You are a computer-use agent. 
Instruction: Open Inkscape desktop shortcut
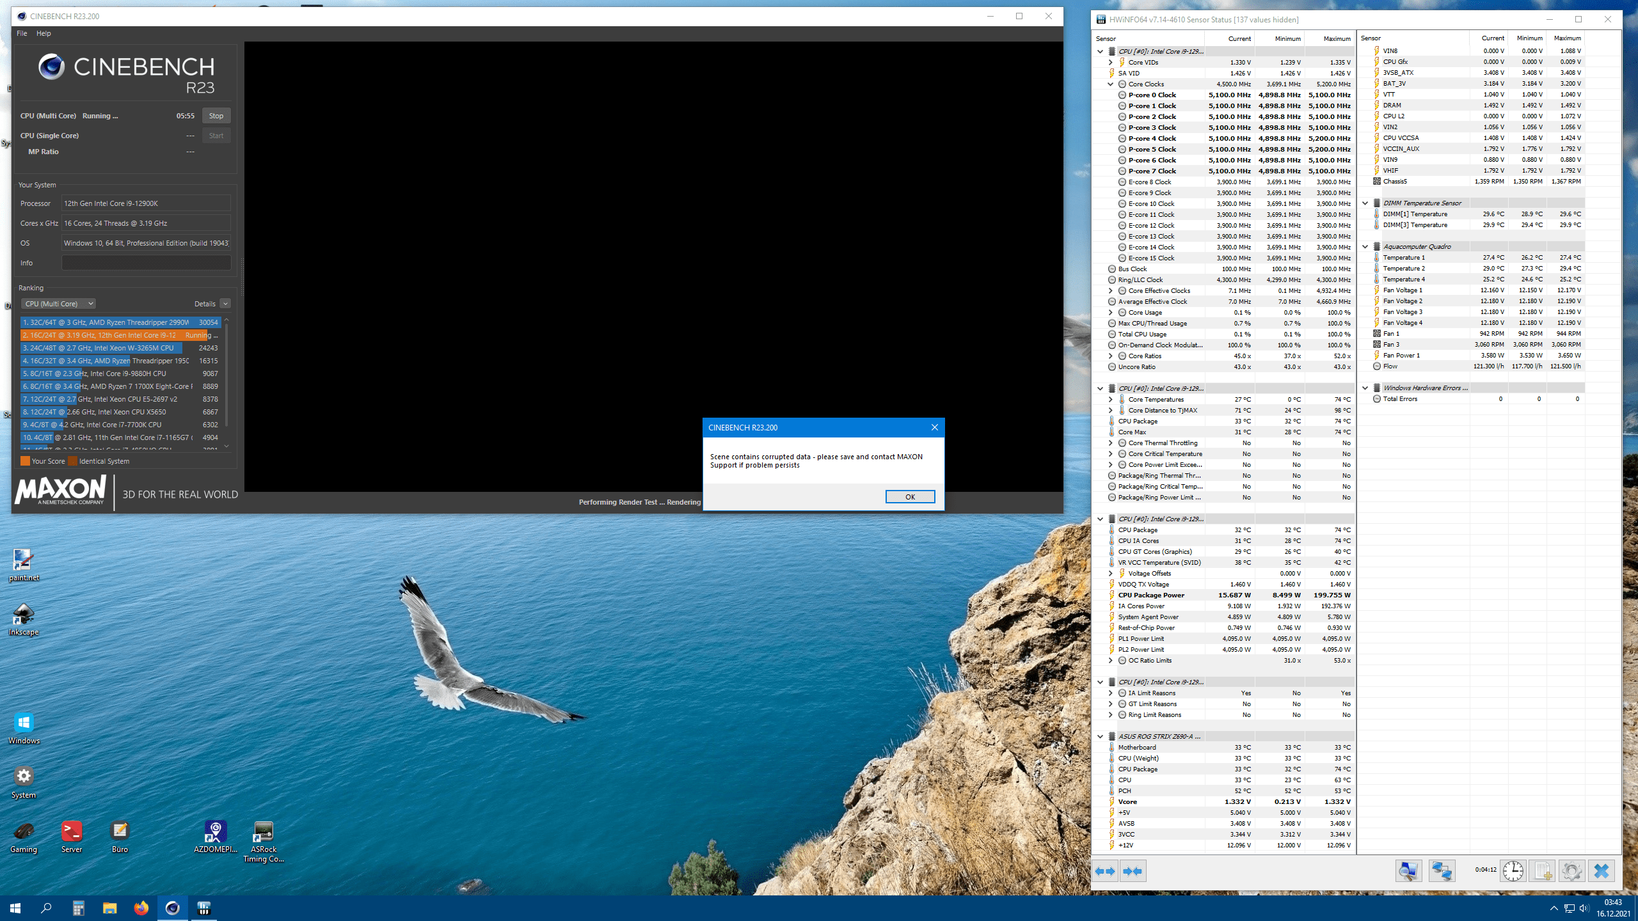(24, 620)
